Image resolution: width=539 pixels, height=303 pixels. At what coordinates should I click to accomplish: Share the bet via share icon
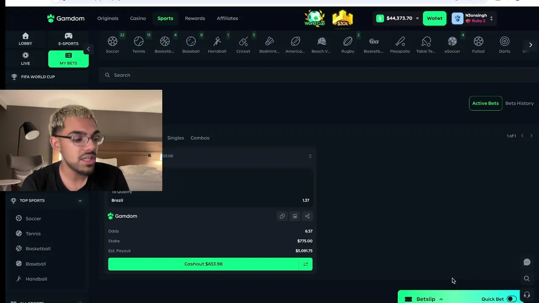click(x=307, y=216)
